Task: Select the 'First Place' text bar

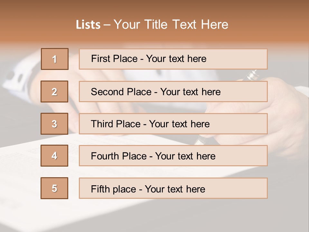Action: [173, 59]
